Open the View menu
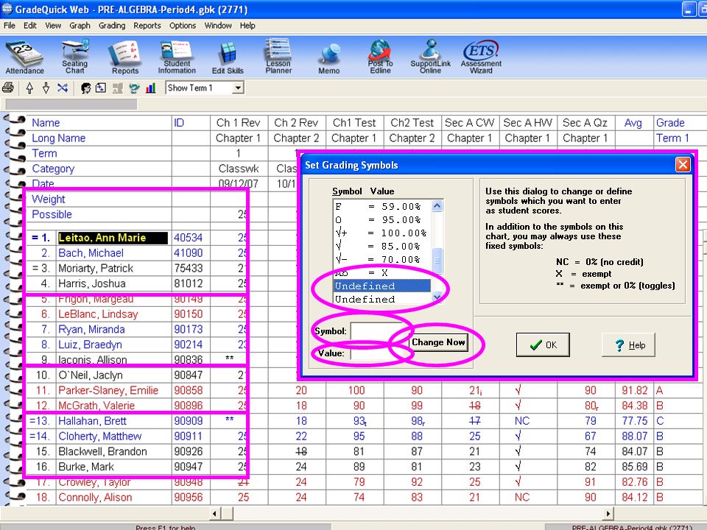This screenshot has height=530, width=707. click(53, 26)
